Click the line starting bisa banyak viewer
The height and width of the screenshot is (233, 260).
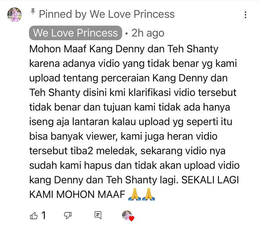click(123, 136)
